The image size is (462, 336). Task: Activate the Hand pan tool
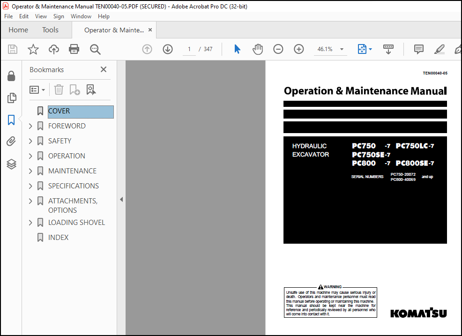(258, 49)
